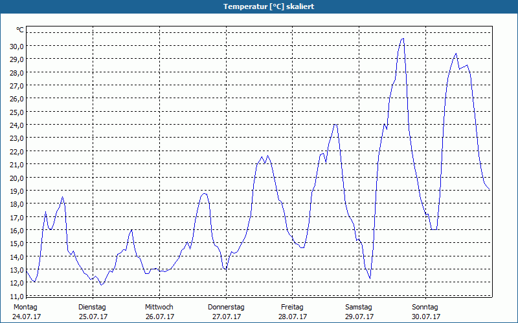518x323 pixels.
Task: Click the 28.07.17 date label
Action: click(293, 317)
